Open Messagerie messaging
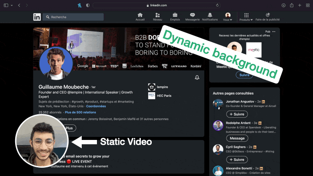This screenshot has width=313, height=176. pyautogui.click(x=192, y=17)
